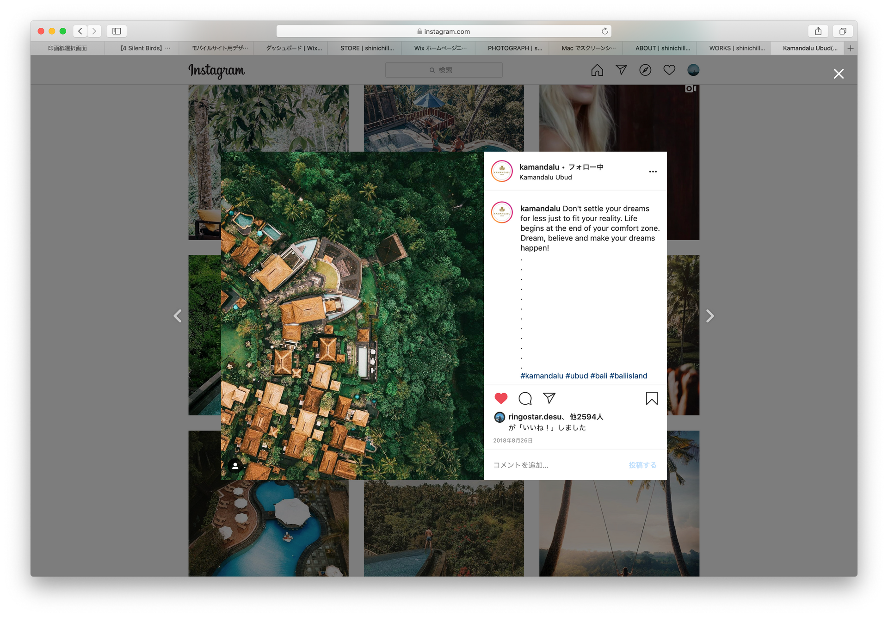Image resolution: width=888 pixels, height=617 pixels.
Task: Open ringostar.desu profile link
Action: coord(535,417)
